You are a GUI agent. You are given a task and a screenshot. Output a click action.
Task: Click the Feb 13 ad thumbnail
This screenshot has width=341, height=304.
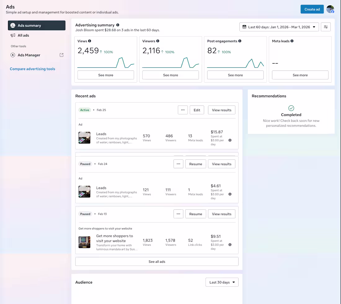click(x=84, y=242)
